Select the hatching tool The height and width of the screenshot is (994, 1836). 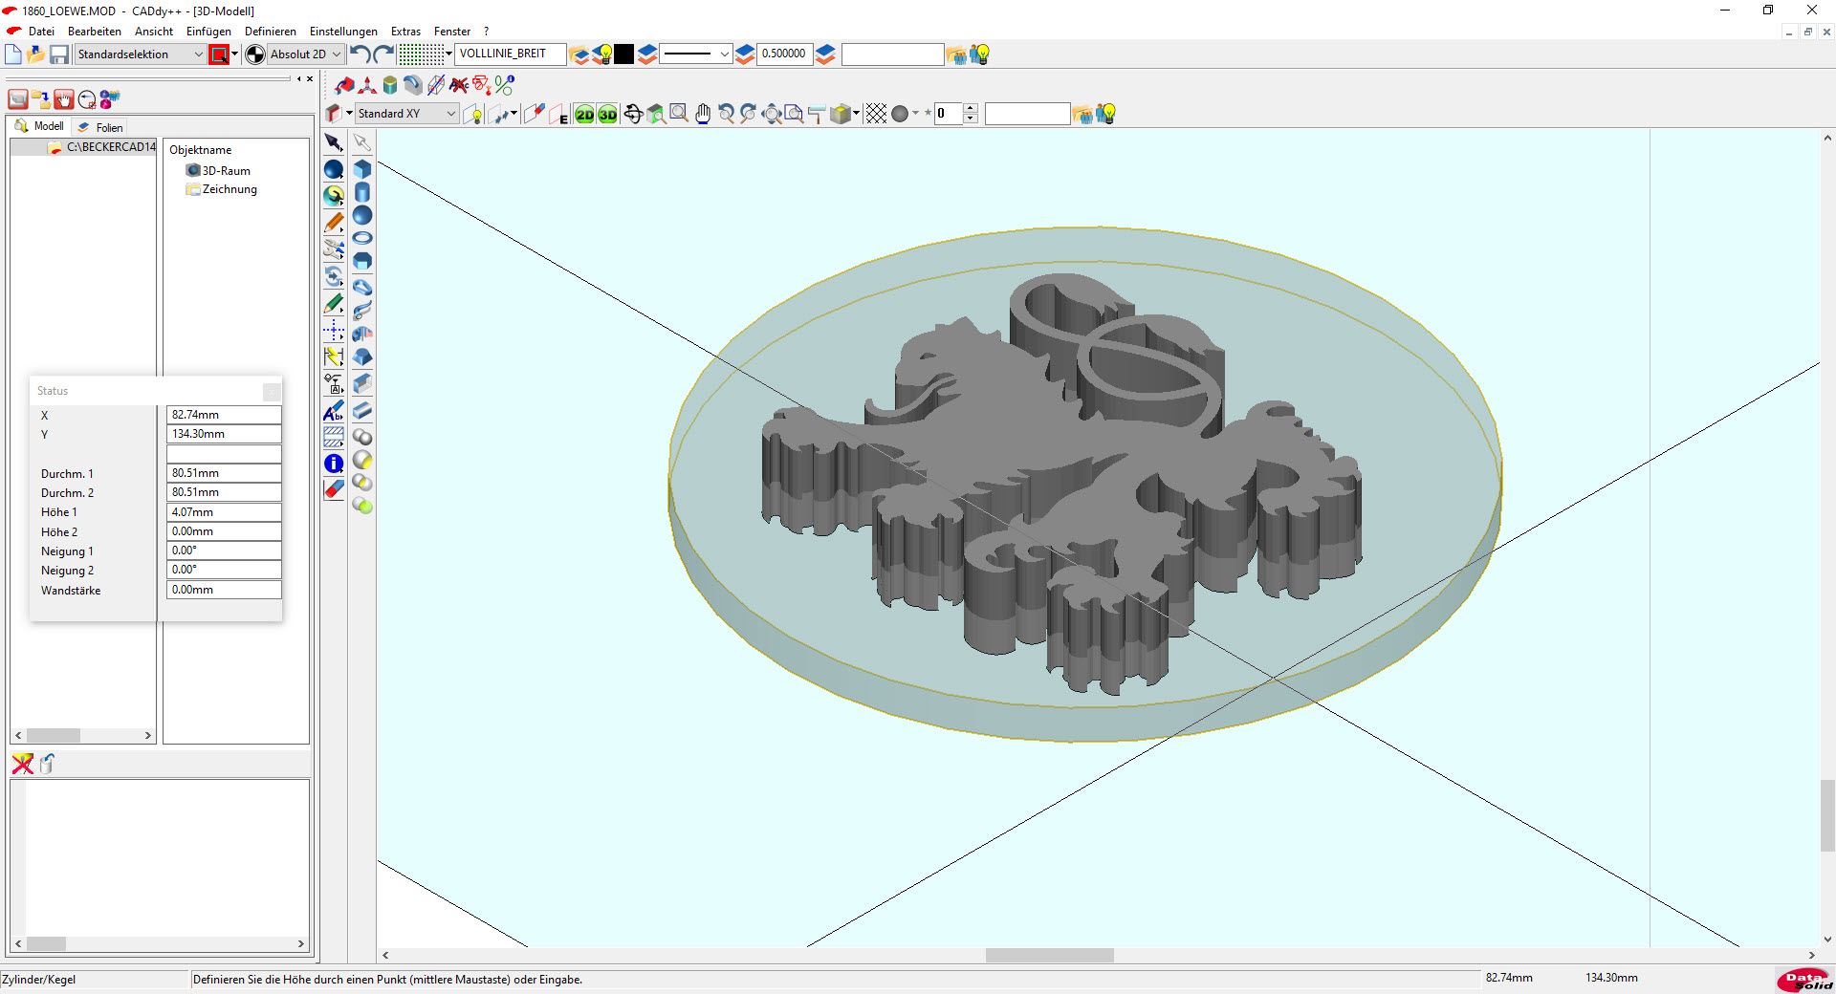point(334,438)
